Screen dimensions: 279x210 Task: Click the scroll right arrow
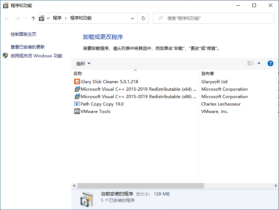point(275,186)
